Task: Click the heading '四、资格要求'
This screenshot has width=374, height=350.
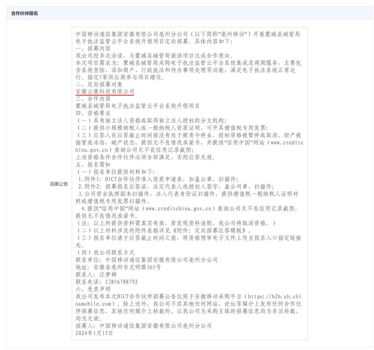Action: coord(93,113)
